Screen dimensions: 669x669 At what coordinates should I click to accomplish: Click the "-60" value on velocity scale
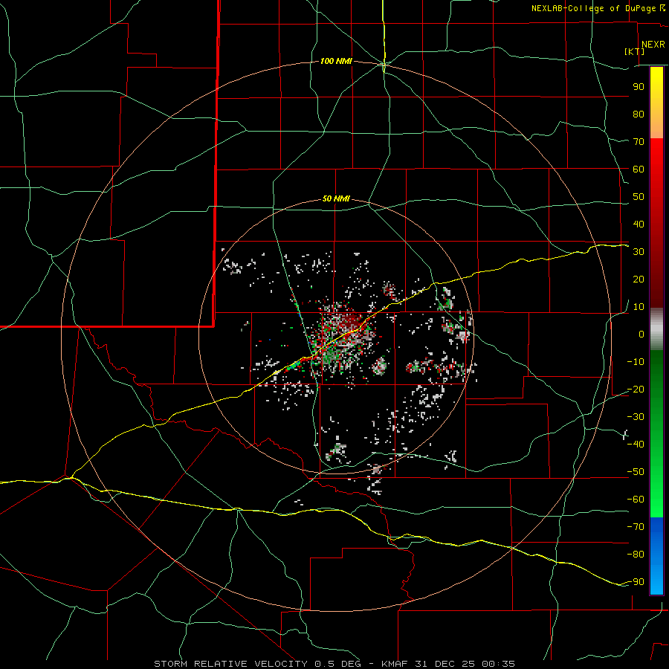click(x=636, y=500)
